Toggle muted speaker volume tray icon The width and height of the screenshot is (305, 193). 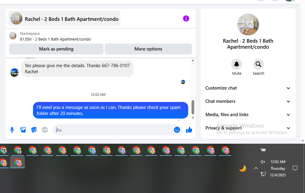point(263,162)
